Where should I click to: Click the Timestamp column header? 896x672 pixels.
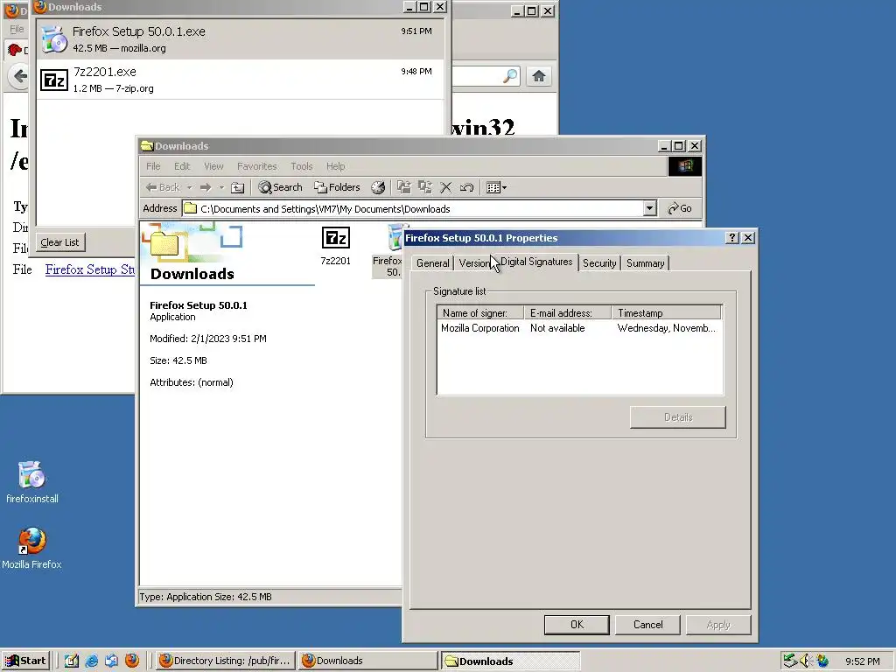click(667, 313)
